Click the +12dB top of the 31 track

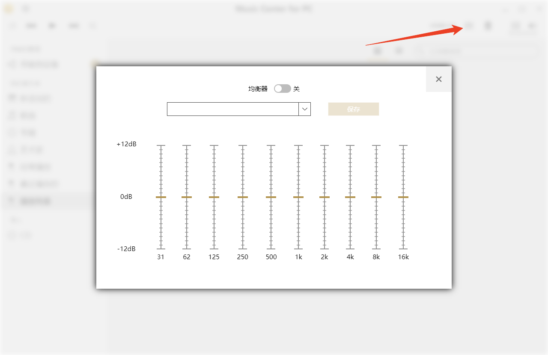click(161, 146)
